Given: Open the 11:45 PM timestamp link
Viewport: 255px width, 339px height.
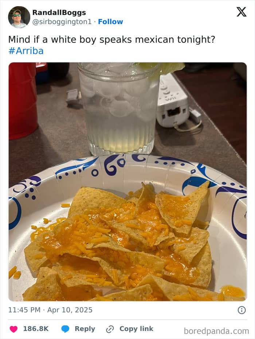Looking at the screenshot, I should click(x=24, y=310).
